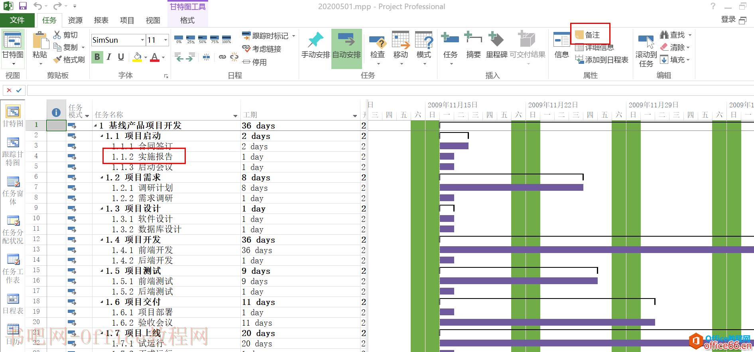Switch to the Format (格式) tab
The height and width of the screenshot is (352, 754).
pyautogui.click(x=187, y=20)
